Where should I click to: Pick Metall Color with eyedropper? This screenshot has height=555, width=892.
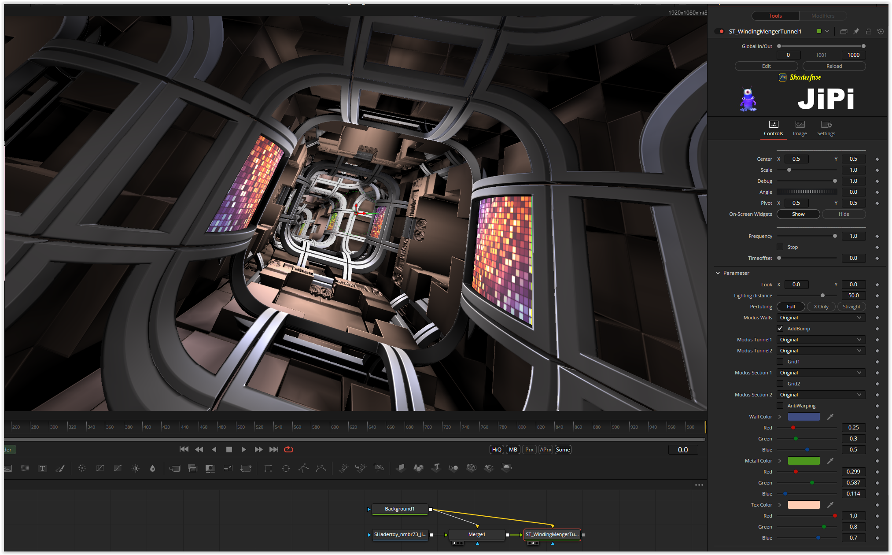(830, 461)
